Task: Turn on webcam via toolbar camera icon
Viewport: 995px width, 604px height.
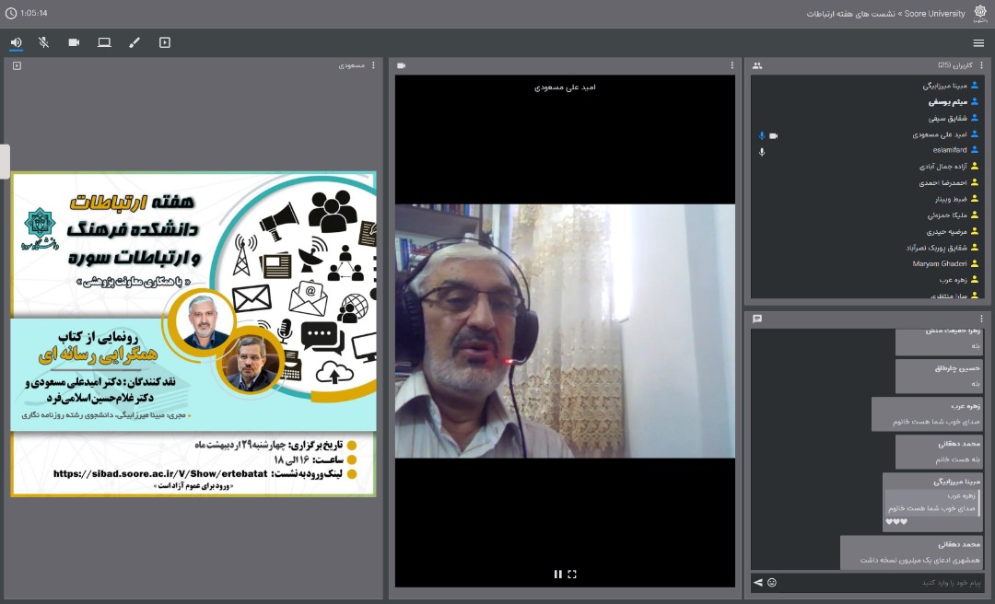Action: pos(75,42)
